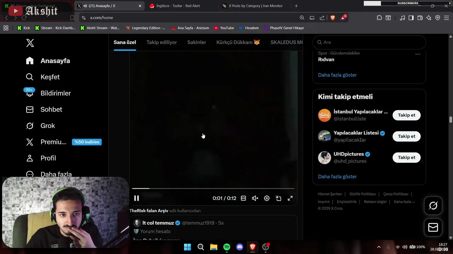This screenshot has height=254, width=453.
Task: Open İstanbul Yapılacaklar profile avatar
Action: pyautogui.click(x=325, y=115)
